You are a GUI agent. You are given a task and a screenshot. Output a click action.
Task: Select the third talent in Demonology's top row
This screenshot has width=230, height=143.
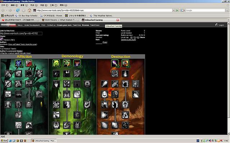point(77,63)
